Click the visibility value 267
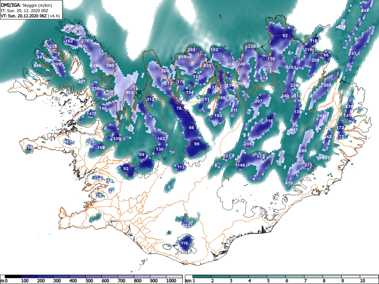This screenshot has width=379, height=284. (x=67, y=142)
